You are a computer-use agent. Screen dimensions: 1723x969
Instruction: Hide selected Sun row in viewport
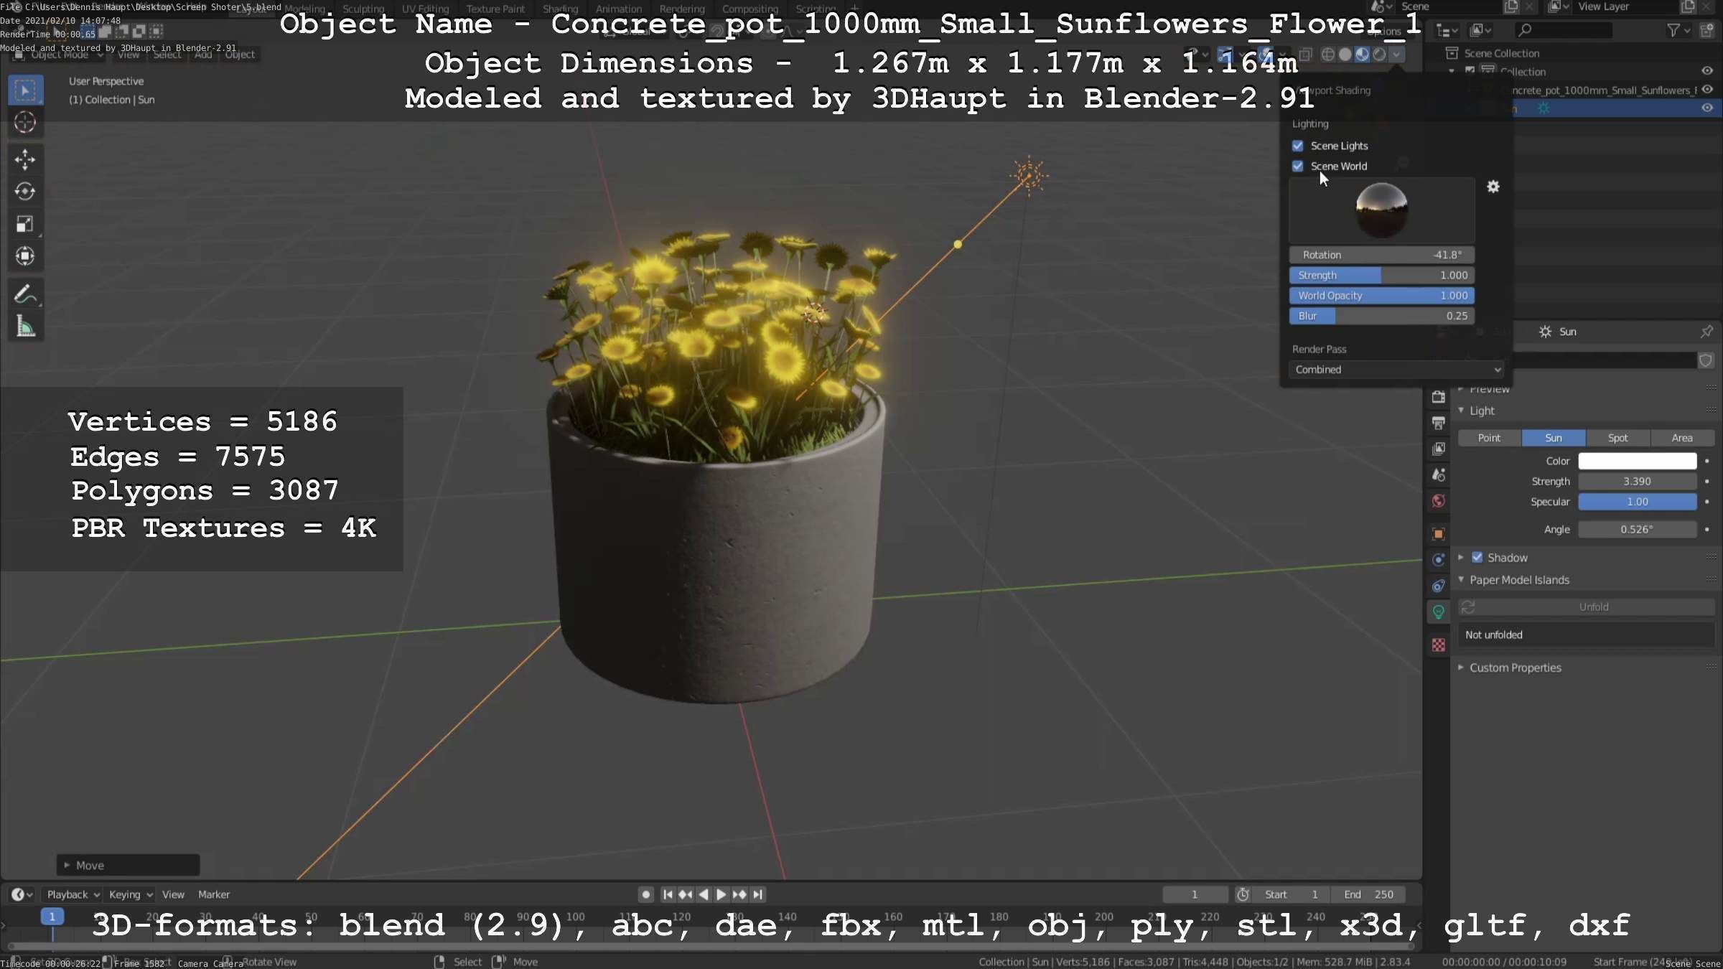(x=1707, y=108)
